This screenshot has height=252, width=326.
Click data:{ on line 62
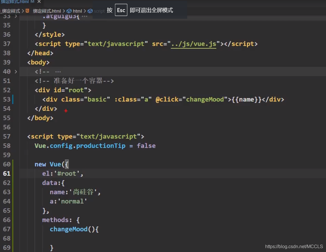53,183
